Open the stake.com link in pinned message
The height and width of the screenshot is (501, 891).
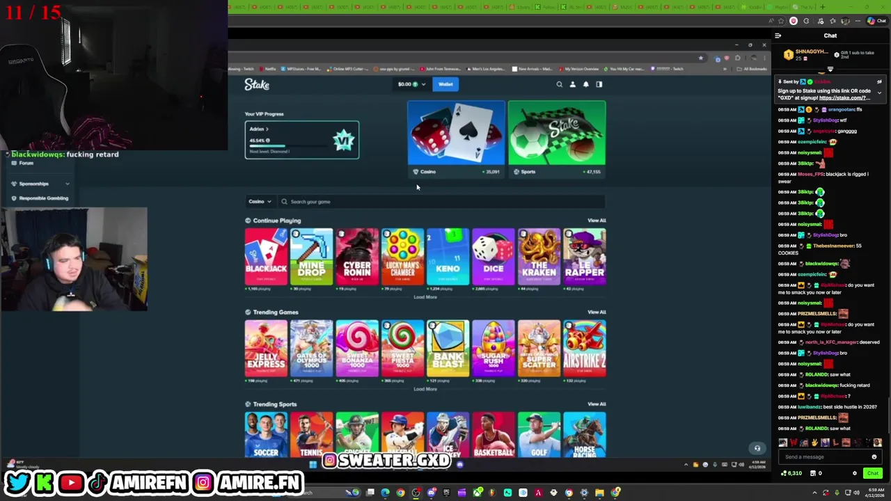click(843, 98)
